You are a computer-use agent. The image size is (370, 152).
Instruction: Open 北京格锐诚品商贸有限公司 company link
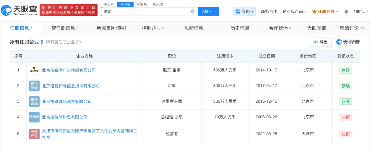[67, 102]
